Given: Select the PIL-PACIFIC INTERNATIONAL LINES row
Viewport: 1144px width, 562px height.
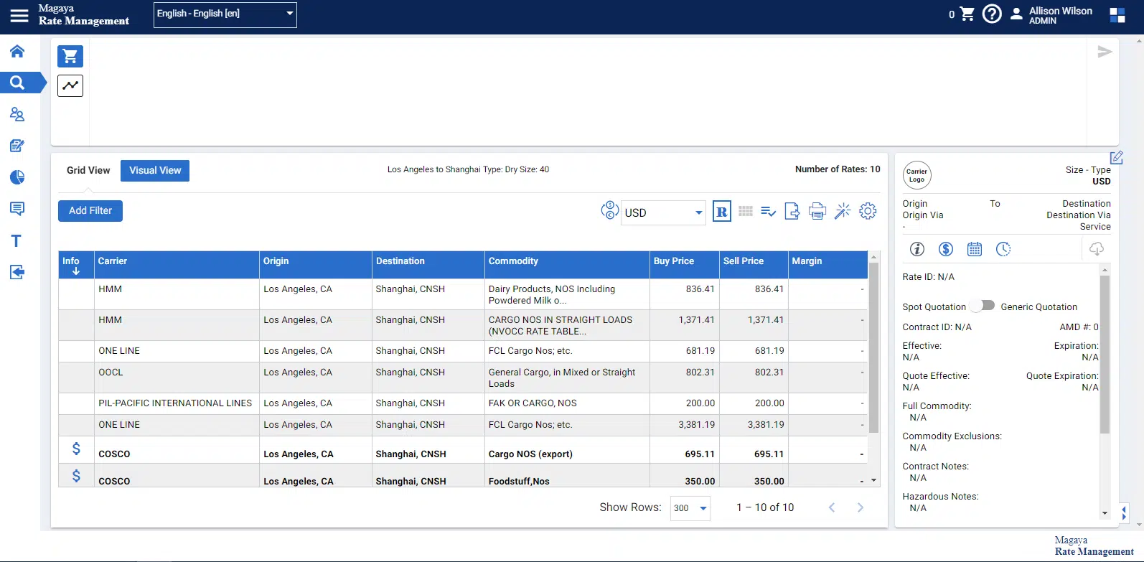Looking at the screenshot, I should [175, 403].
